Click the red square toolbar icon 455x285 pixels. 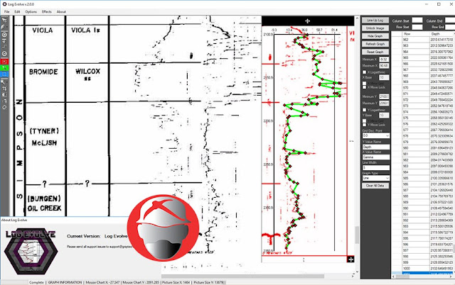tap(4, 62)
